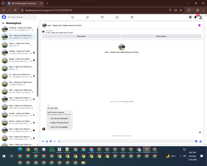
Task: Send quick reply 'Sorry, it's not available.'
Action: [59, 127]
